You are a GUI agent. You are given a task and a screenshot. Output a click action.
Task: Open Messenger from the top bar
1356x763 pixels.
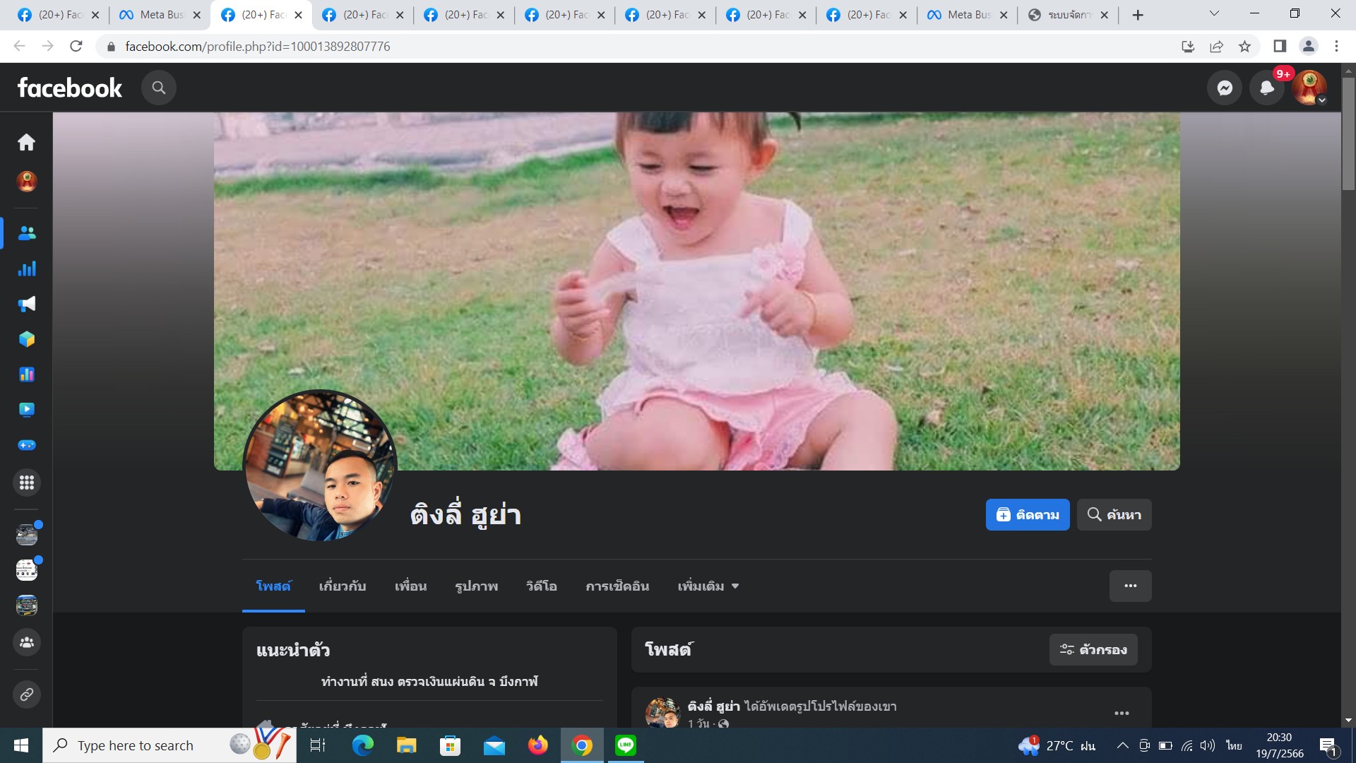1225,88
